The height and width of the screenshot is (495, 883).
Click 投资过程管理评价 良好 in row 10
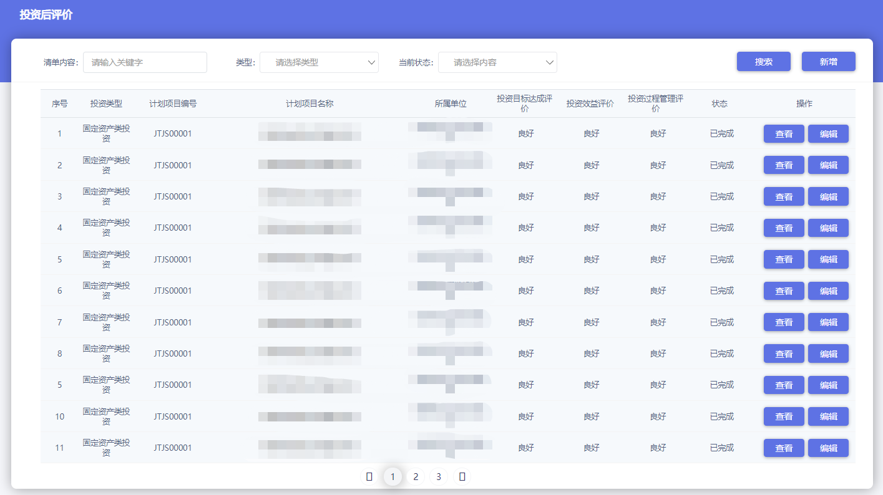point(658,416)
